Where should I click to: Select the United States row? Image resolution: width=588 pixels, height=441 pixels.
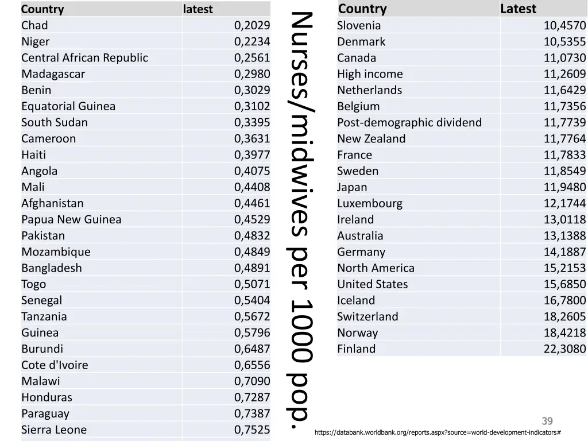tap(462, 284)
